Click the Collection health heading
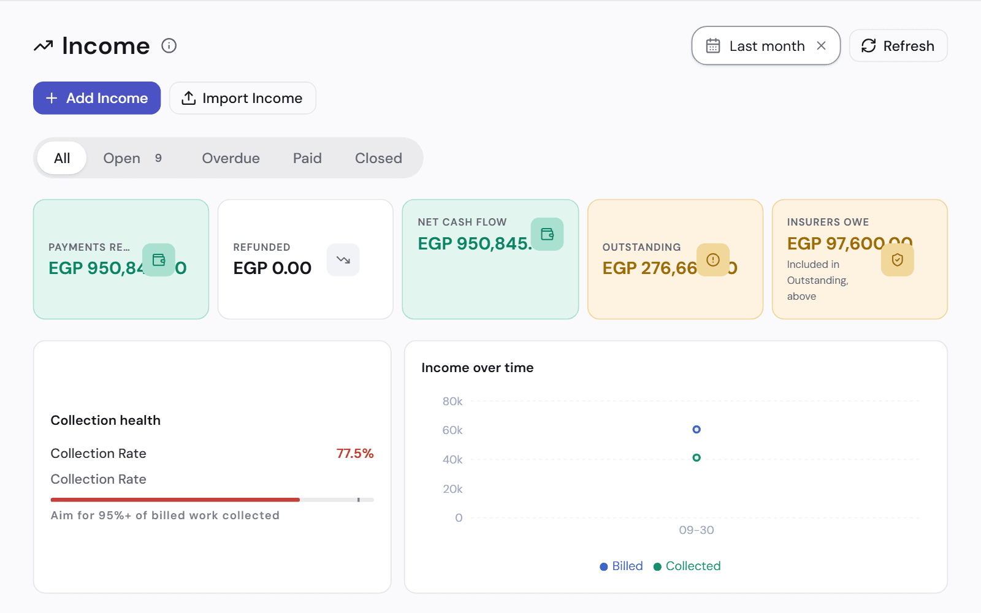 [x=105, y=421]
